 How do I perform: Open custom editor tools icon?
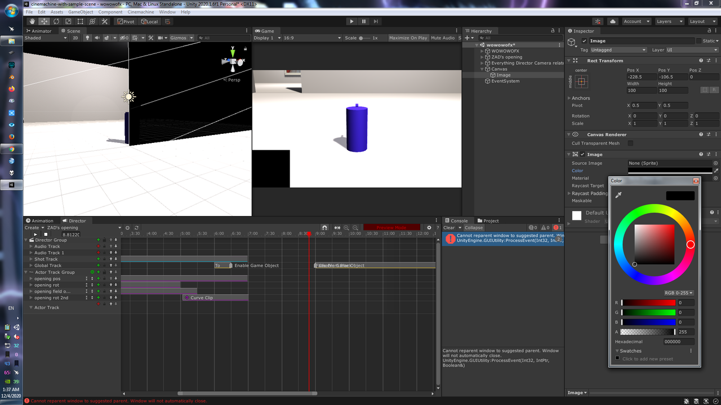tap(104, 21)
